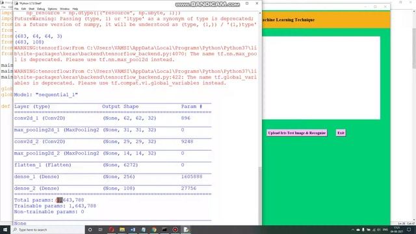Open File Explorer from taskbar
Screen dimensions: 416x234
click(122, 229)
